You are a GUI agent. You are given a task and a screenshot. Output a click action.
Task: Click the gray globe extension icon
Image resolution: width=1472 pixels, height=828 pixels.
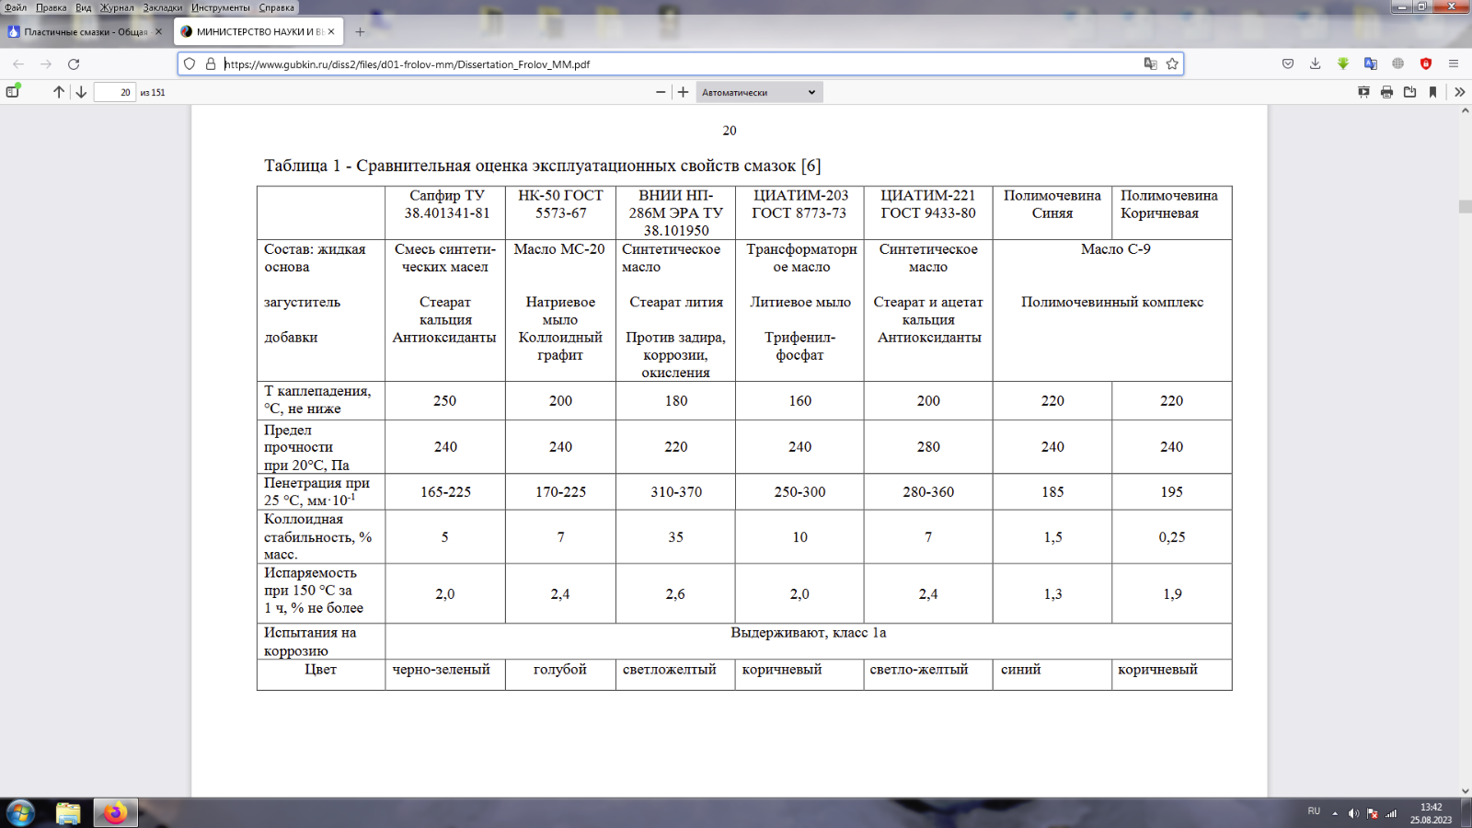coord(1398,63)
